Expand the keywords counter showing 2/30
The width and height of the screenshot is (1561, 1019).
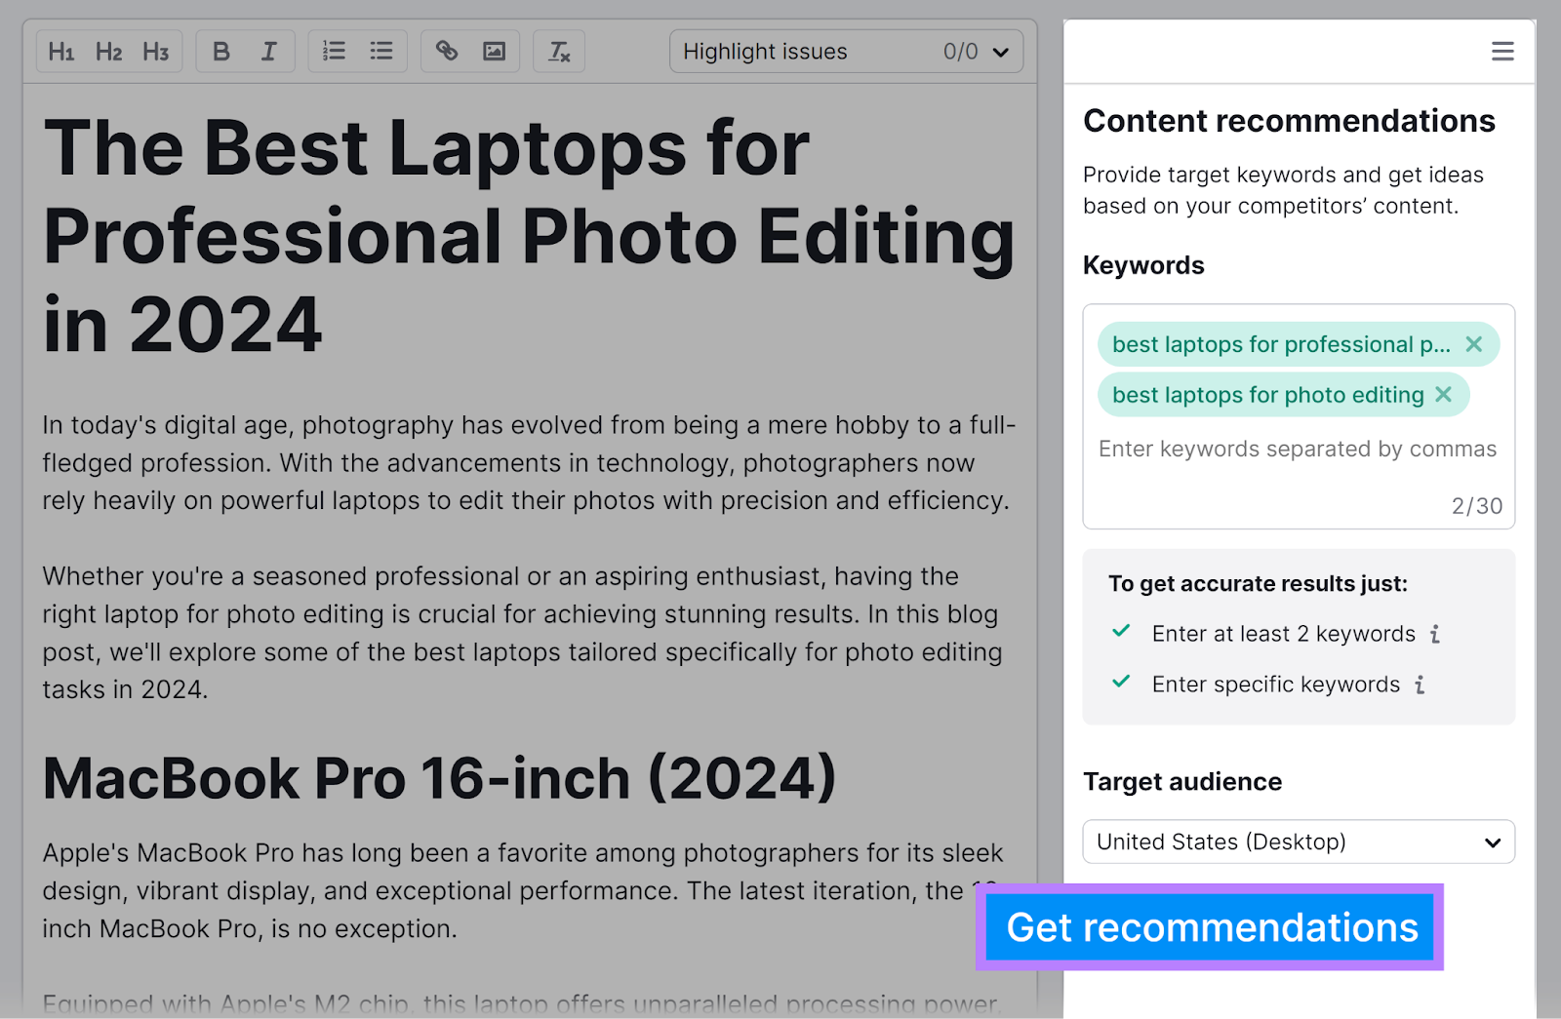[x=1475, y=505]
